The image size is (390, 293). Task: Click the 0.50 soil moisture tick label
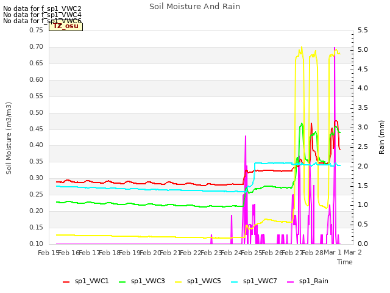point(37,112)
